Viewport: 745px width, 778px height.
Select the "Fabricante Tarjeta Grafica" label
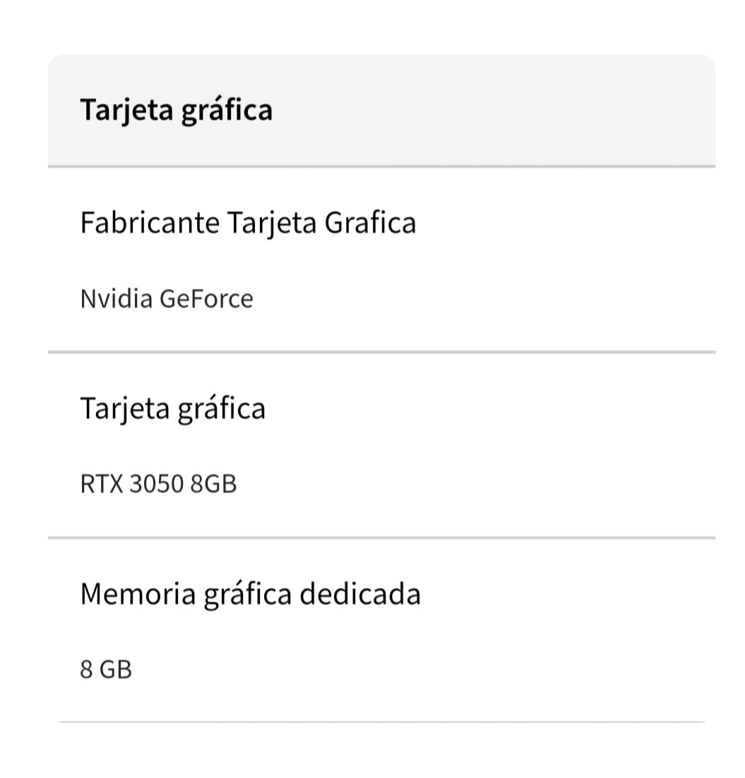248,223
